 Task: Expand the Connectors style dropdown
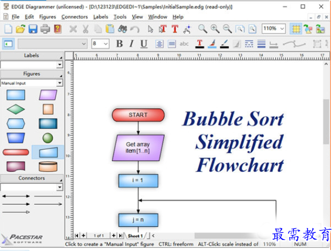60,187
